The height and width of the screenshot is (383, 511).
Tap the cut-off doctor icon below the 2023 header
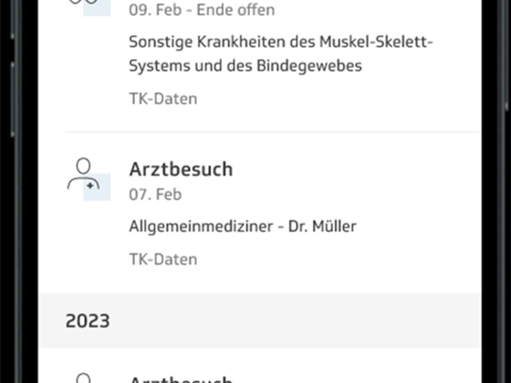pos(84,378)
